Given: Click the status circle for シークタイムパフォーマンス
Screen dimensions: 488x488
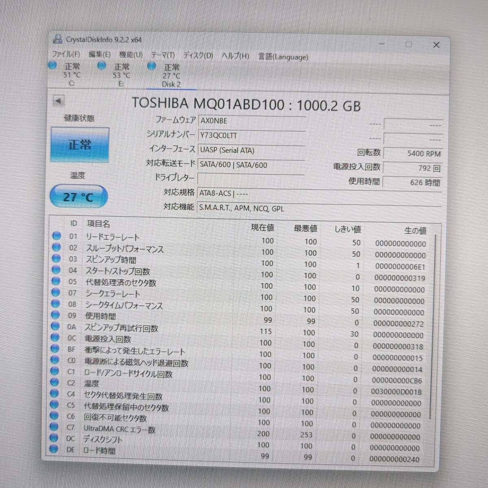Looking at the screenshot, I should pos(55,303).
